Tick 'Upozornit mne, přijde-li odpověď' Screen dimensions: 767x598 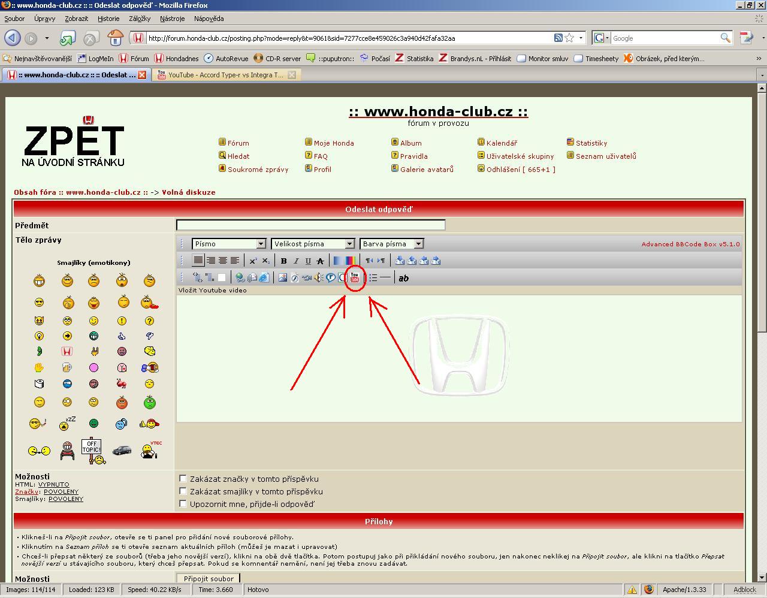pos(183,503)
